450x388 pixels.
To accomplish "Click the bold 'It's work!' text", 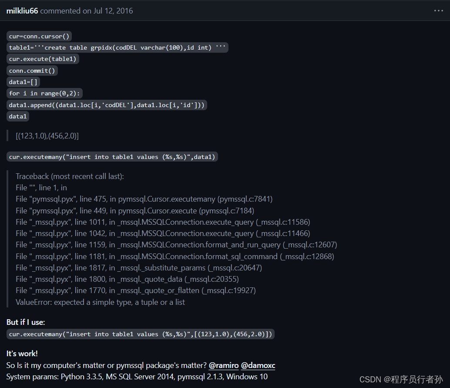I will pyautogui.click(x=22, y=353).
